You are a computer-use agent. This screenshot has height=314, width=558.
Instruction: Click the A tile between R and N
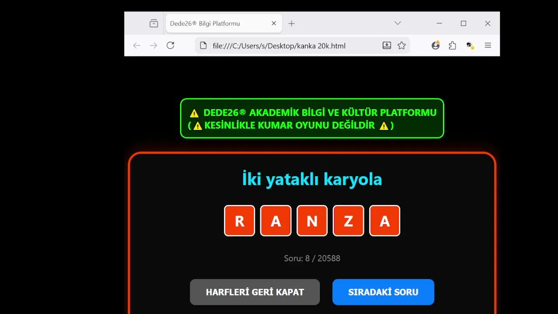[276, 221]
